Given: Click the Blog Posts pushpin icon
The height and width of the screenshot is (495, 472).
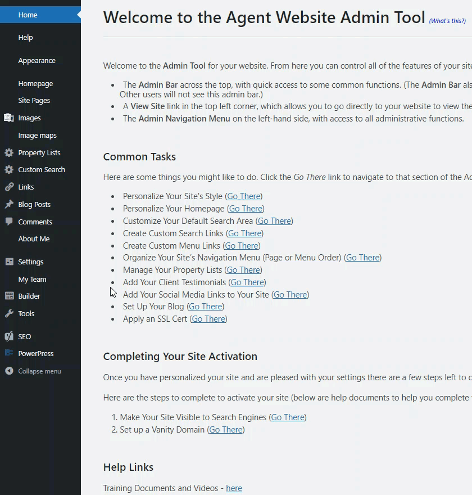Looking at the screenshot, I should click(x=9, y=205).
